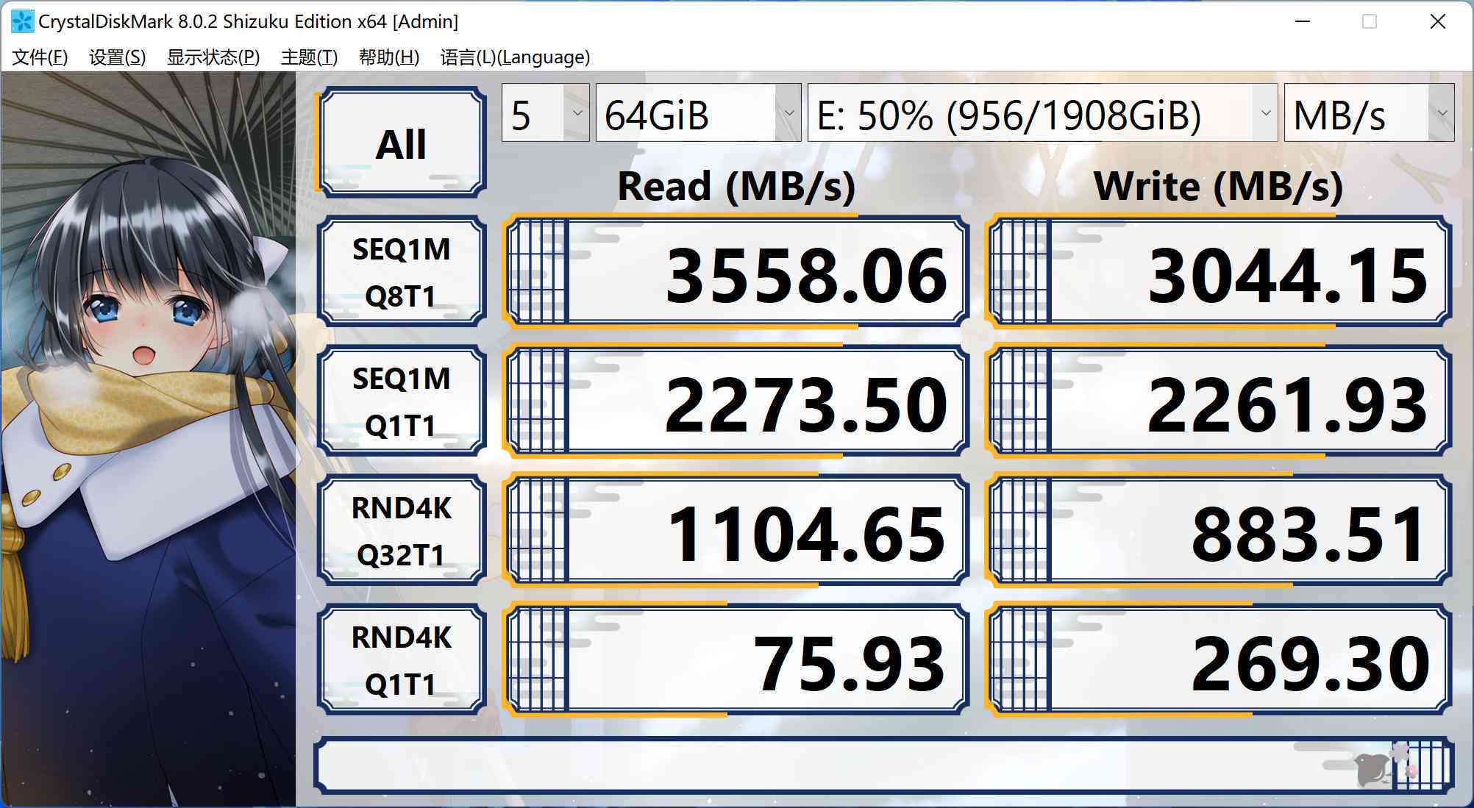Image resolution: width=1474 pixels, height=808 pixels.
Task: Select the 75.93 read result
Action: click(736, 660)
